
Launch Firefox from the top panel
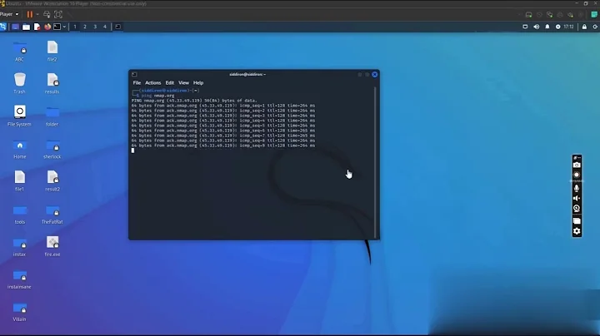tap(47, 27)
